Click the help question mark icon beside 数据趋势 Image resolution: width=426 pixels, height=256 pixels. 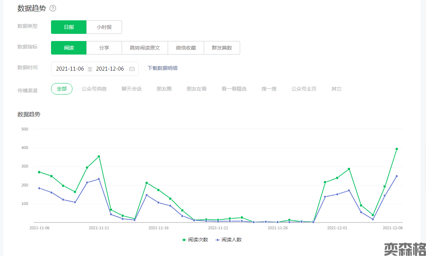pyautogui.click(x=53, y=8)
